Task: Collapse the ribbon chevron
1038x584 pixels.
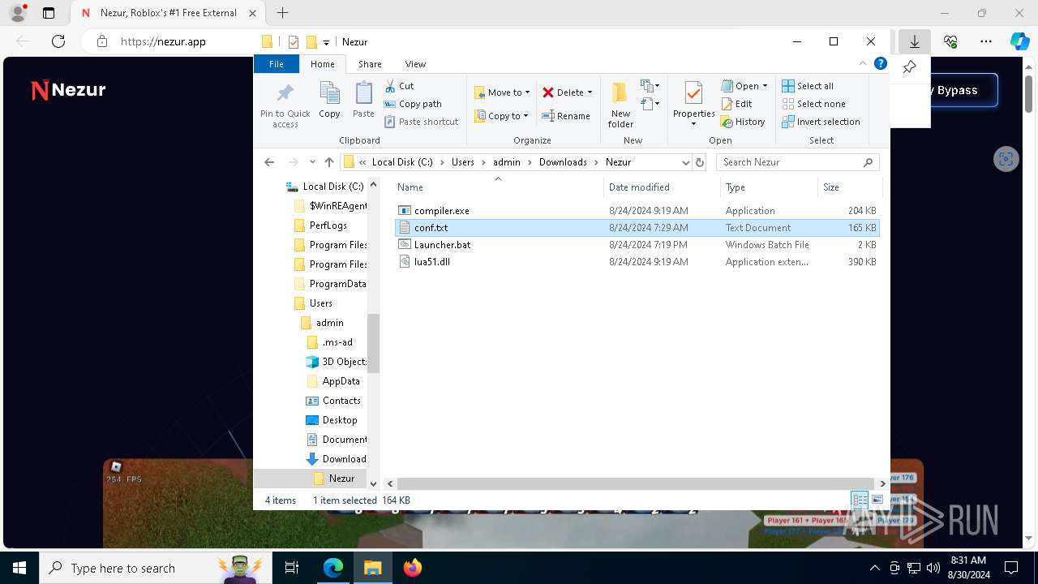Action: pyautogui.click(x=863, y=64)
